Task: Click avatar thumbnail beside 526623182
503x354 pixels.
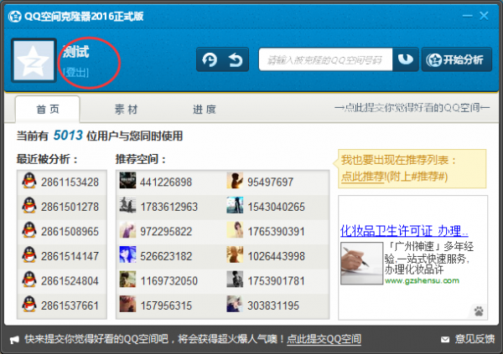Action: 127,254
